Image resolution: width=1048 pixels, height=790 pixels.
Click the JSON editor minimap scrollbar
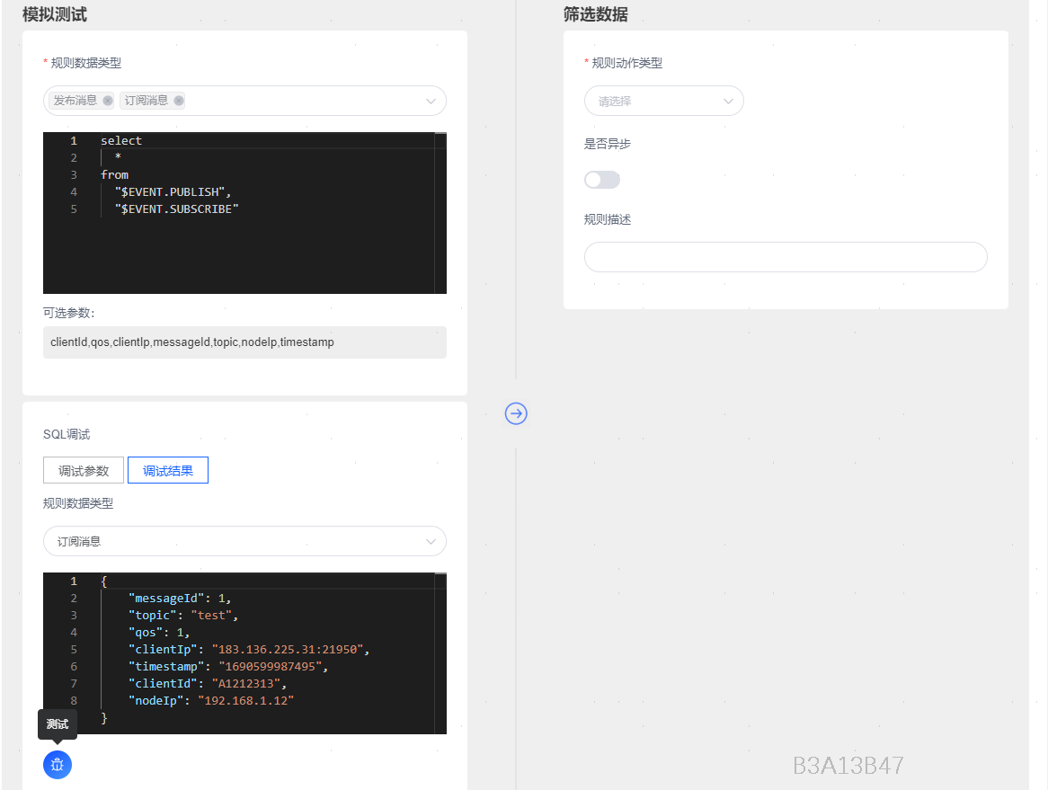pos(440,653)
